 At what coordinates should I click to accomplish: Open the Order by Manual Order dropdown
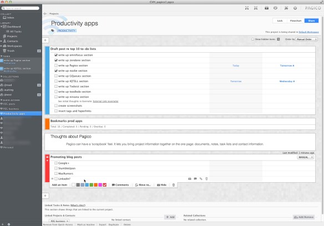[x=307, y=39]
